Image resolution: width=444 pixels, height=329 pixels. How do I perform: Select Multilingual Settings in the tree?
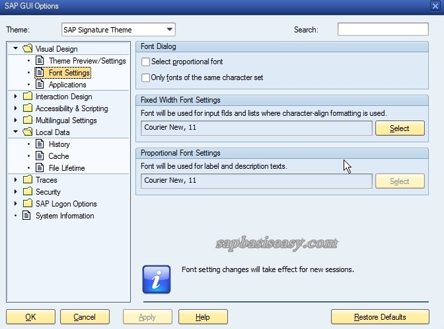click(x=66, y=120)
